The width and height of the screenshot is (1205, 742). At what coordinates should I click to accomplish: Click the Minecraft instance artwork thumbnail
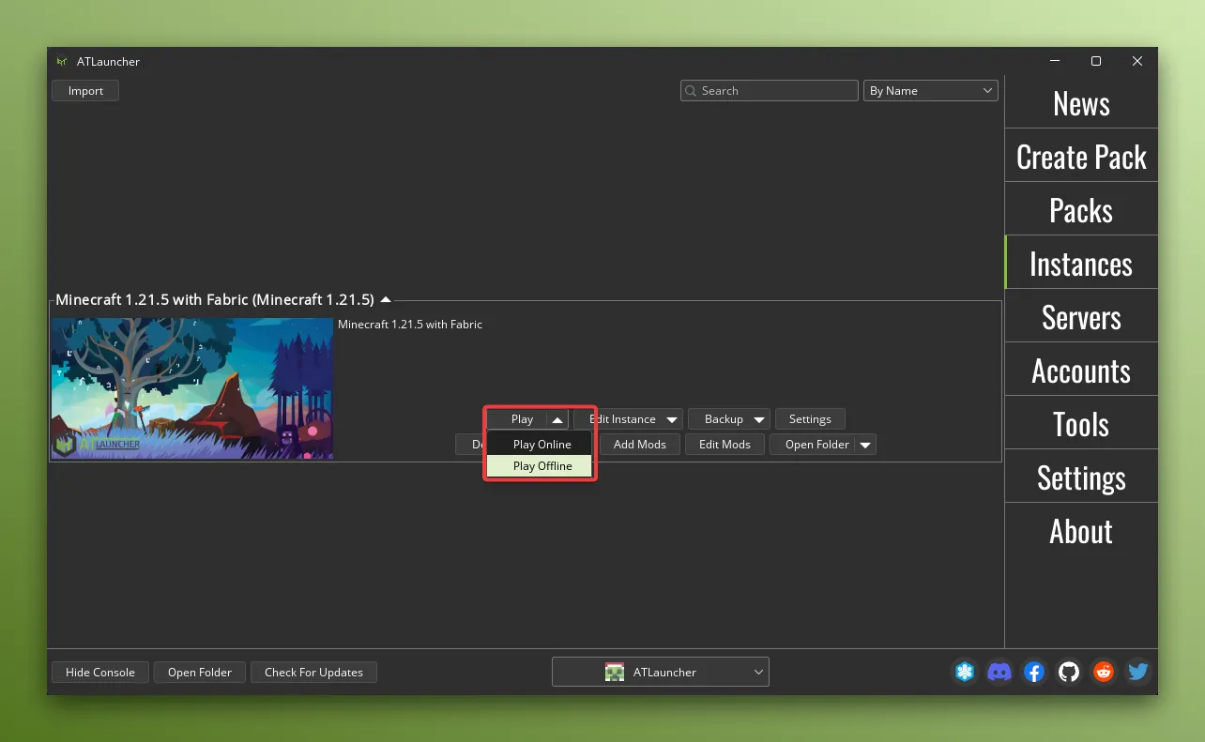pyautogui.click(x=192, y=388)
